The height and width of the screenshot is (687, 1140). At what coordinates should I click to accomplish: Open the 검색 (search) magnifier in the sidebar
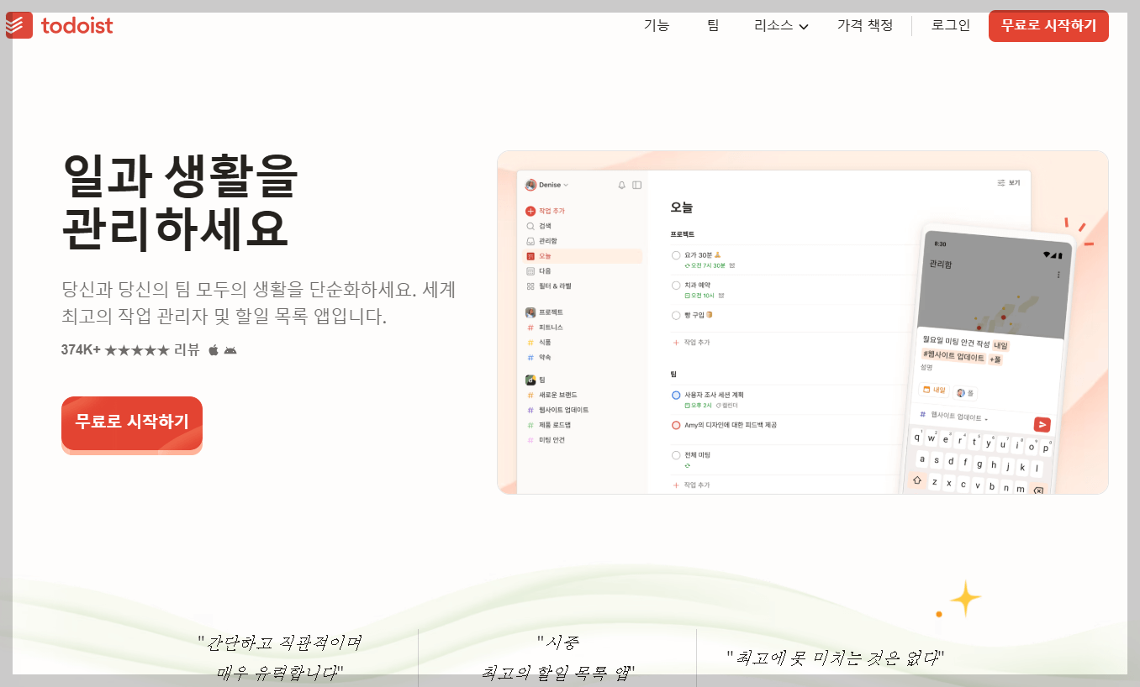[529, 225]
